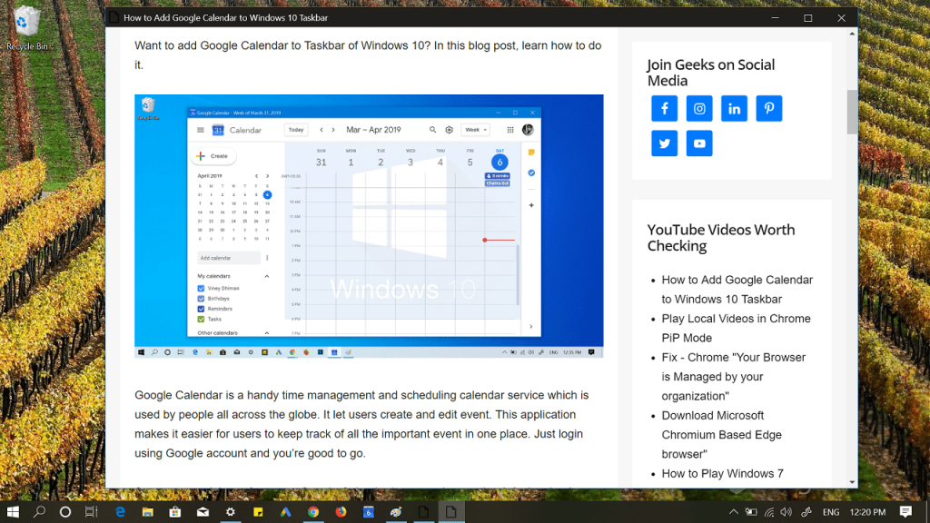This screenshot has height=523, width=930.
Task: Open the Windows Start menu
Action: coord(13,512)
